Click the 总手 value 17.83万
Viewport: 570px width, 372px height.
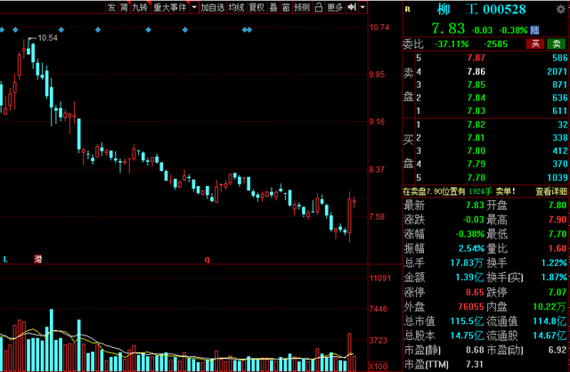click(x=467, y=263)
